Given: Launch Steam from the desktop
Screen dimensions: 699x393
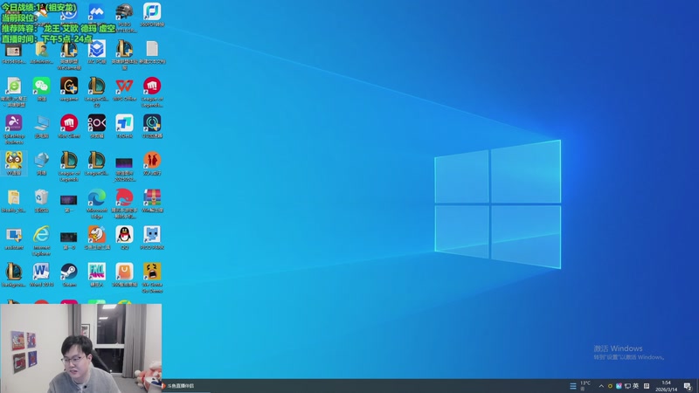Looking at the screenshot, I should (69, 272).
